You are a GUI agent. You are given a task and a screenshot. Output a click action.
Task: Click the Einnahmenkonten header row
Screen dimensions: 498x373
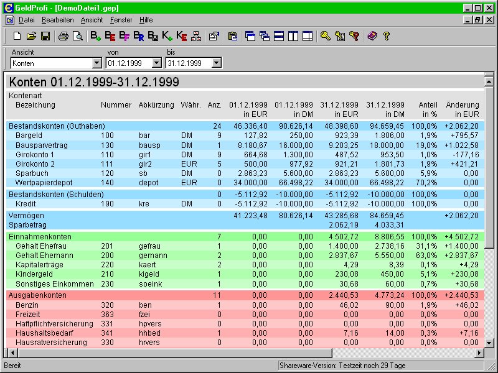245,237
